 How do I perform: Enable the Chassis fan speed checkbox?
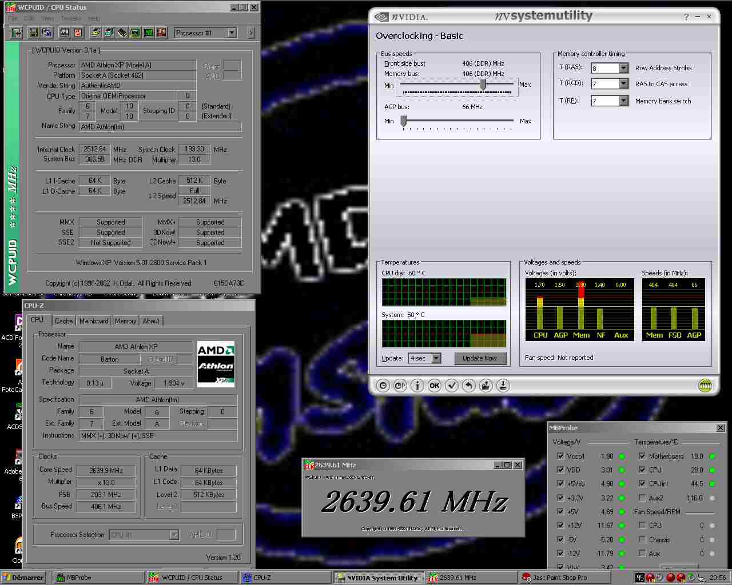click(x=642, y=539)
